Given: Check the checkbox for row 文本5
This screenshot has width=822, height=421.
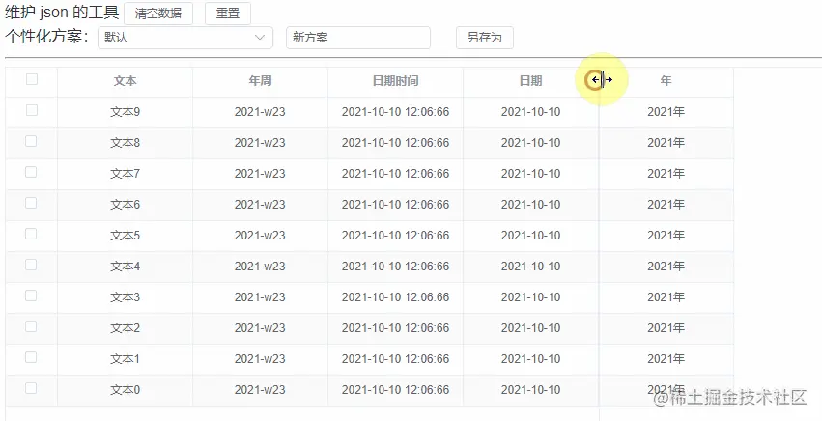Looking at the screenshot, I should (32, 234).
